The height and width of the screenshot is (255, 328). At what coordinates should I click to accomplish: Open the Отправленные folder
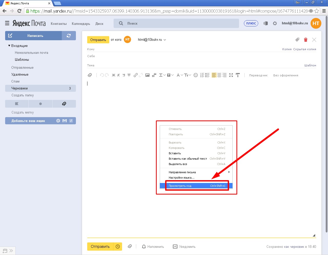point(22,67)
